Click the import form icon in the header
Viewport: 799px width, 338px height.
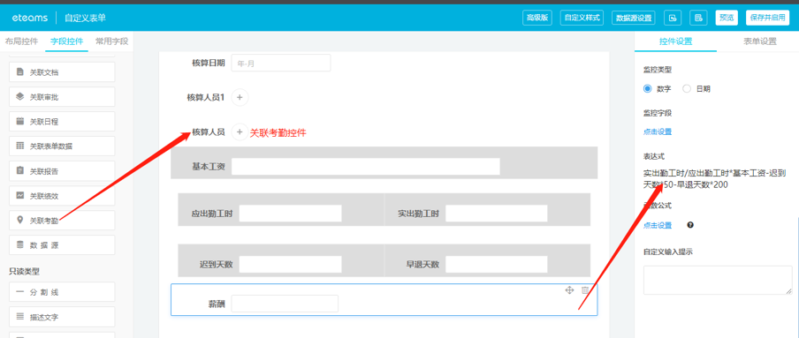click(673, 18)
